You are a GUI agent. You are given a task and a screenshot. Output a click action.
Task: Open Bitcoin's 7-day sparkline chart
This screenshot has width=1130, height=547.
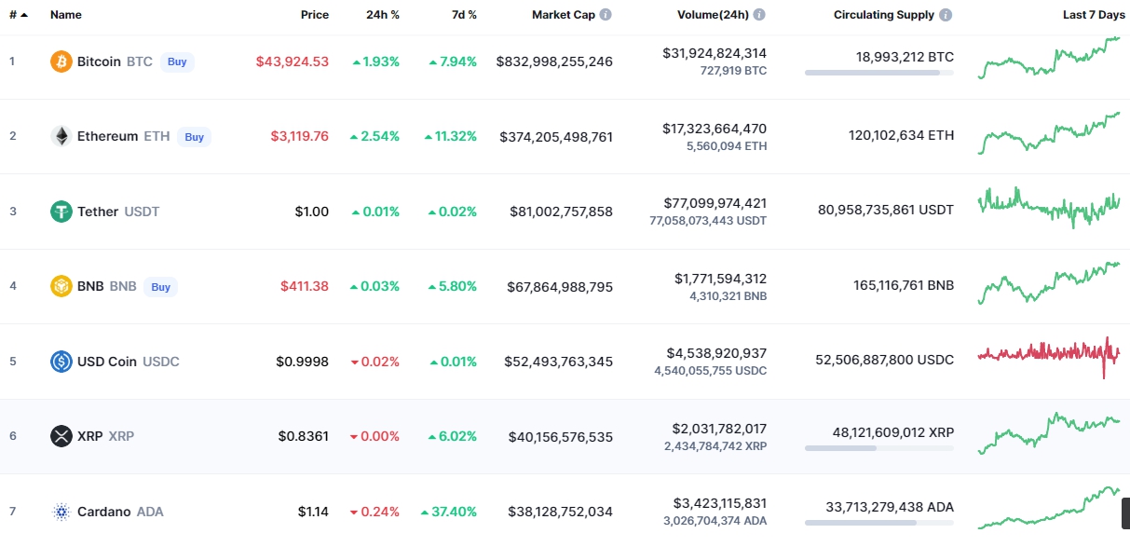pos(1049,58)
